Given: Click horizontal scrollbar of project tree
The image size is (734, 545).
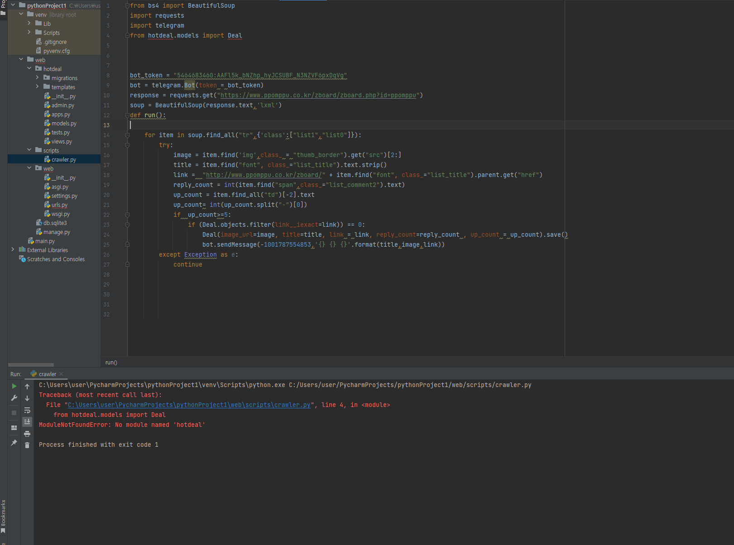Looking at the screenshot, I should coord(31,364).
